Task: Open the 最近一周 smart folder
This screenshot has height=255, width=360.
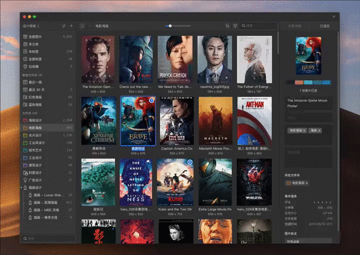Action: click(x=47, y=82)
